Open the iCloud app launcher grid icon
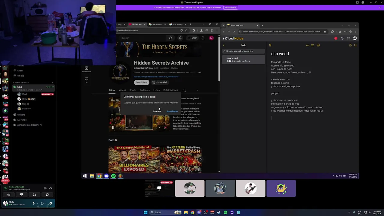The image size is (384, 216). click(348, 38)
